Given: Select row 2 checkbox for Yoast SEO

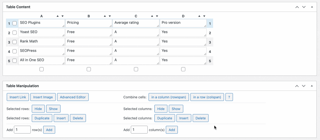Looking at the screenshot, I should pos(15,33).
